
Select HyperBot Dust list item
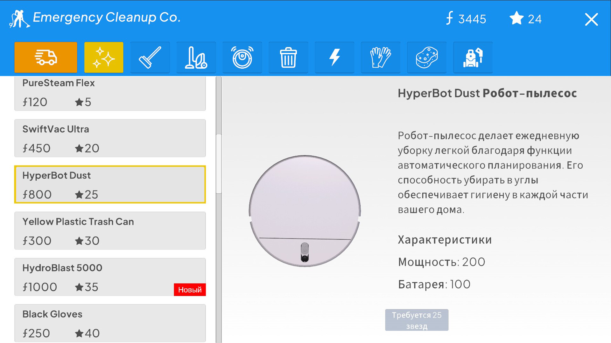pos(110,184)
